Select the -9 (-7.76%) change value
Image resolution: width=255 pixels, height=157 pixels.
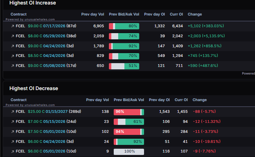(204, 151)
